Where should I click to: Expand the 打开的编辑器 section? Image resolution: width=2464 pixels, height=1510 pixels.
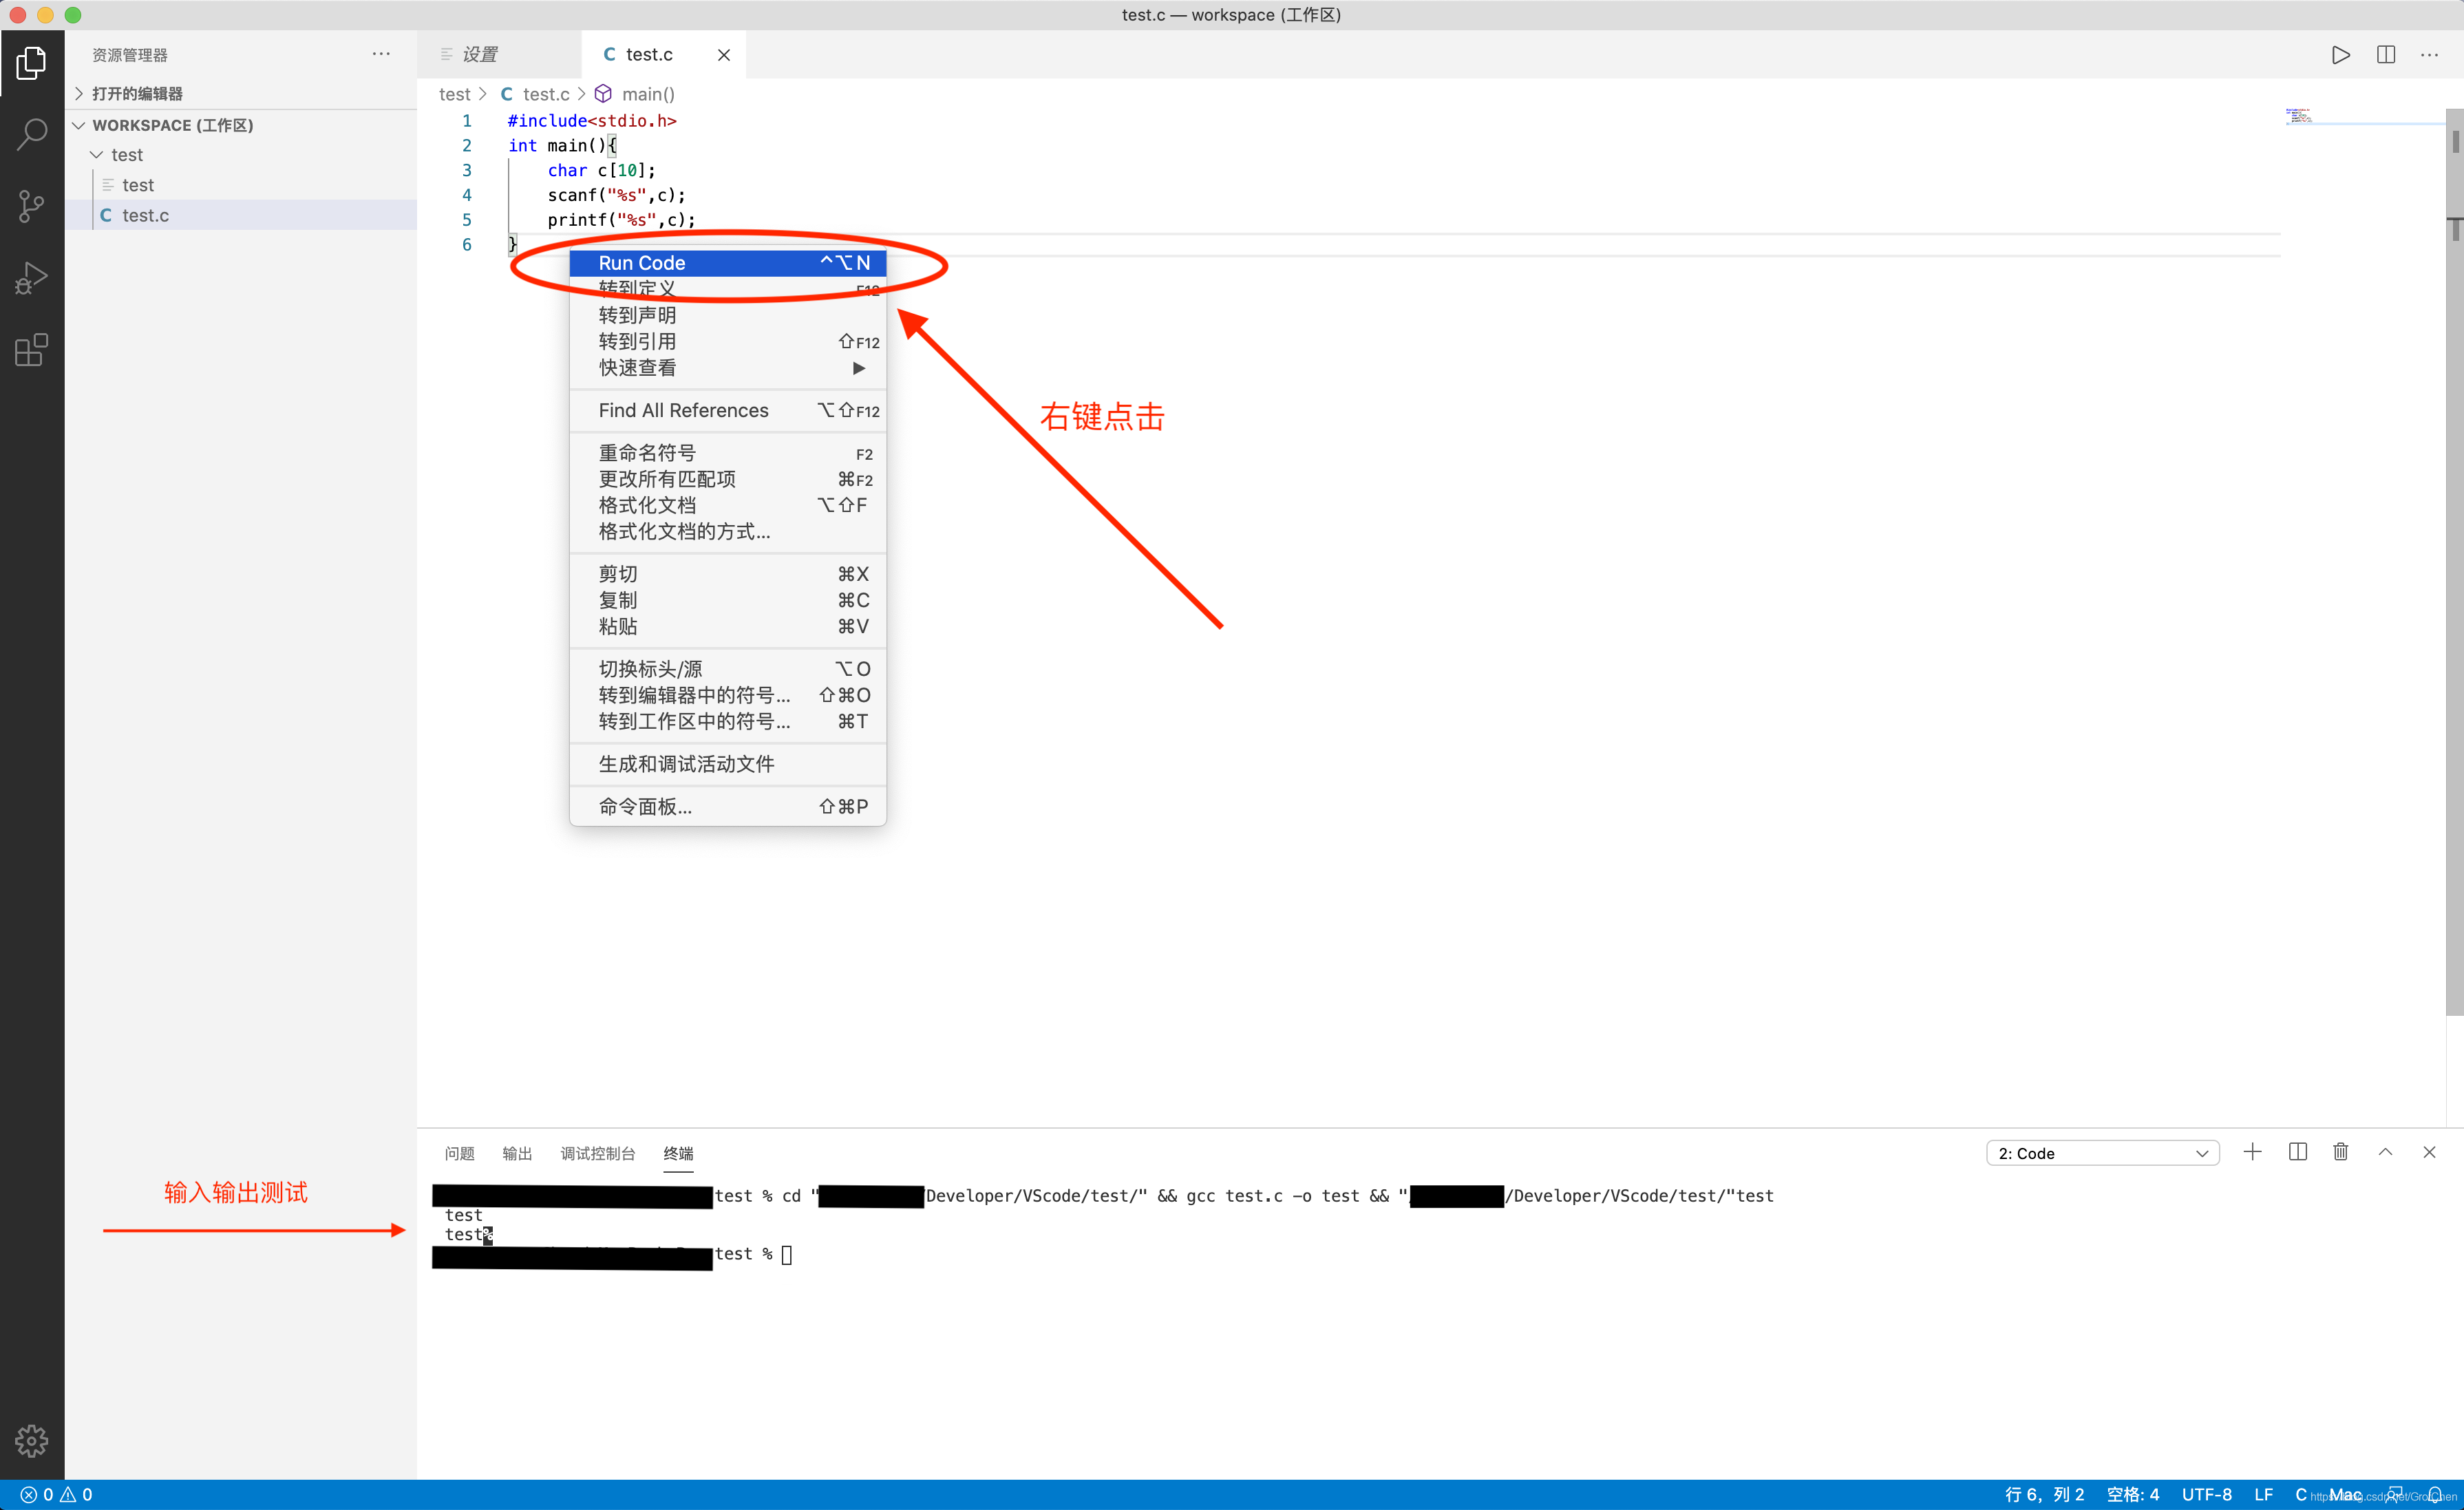[241, 93]
